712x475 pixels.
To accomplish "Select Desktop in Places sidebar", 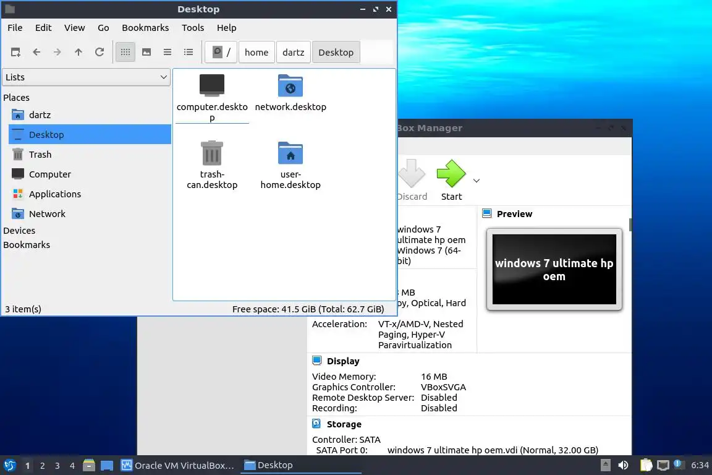I will coord(90,135).
